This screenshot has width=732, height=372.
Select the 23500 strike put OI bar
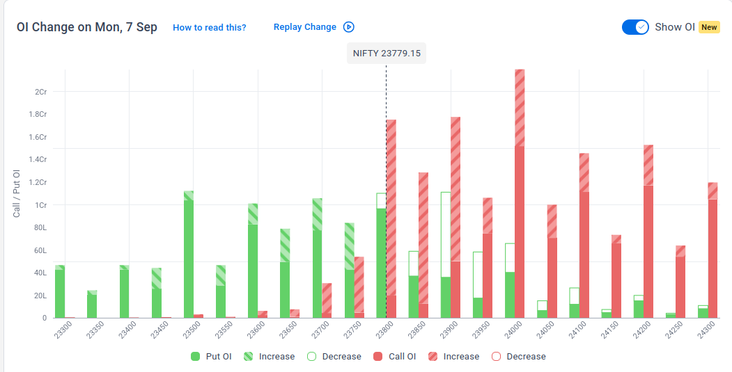189,254
